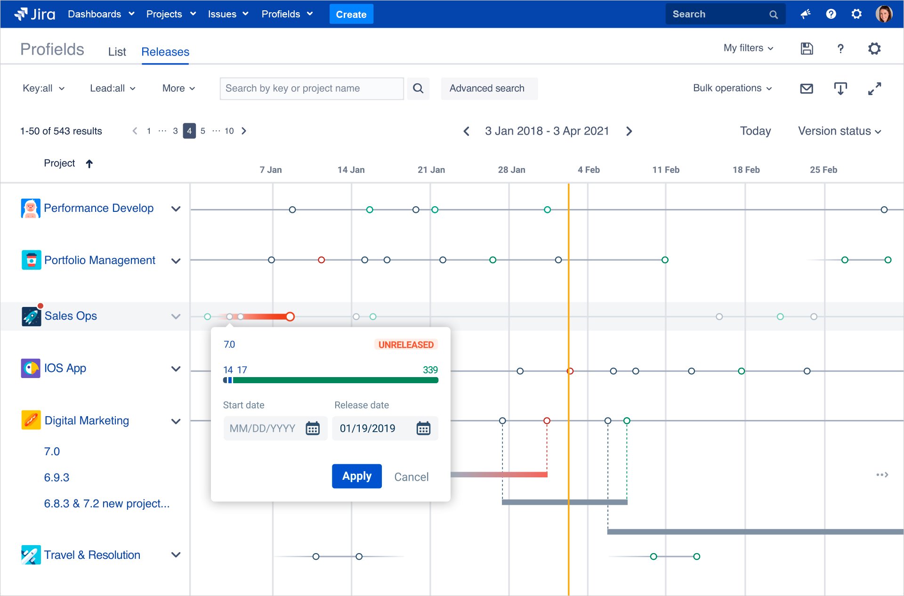Viewport: 904px width, 596px height.
Task: Click the Sales Ops project avatar
Action: click(31, 316)
